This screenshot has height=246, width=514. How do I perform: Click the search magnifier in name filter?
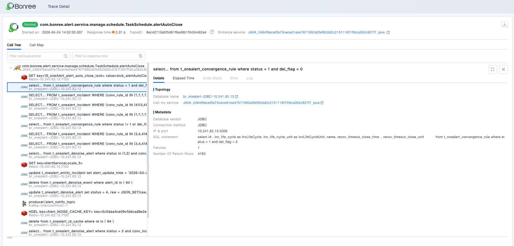(65, 56)
